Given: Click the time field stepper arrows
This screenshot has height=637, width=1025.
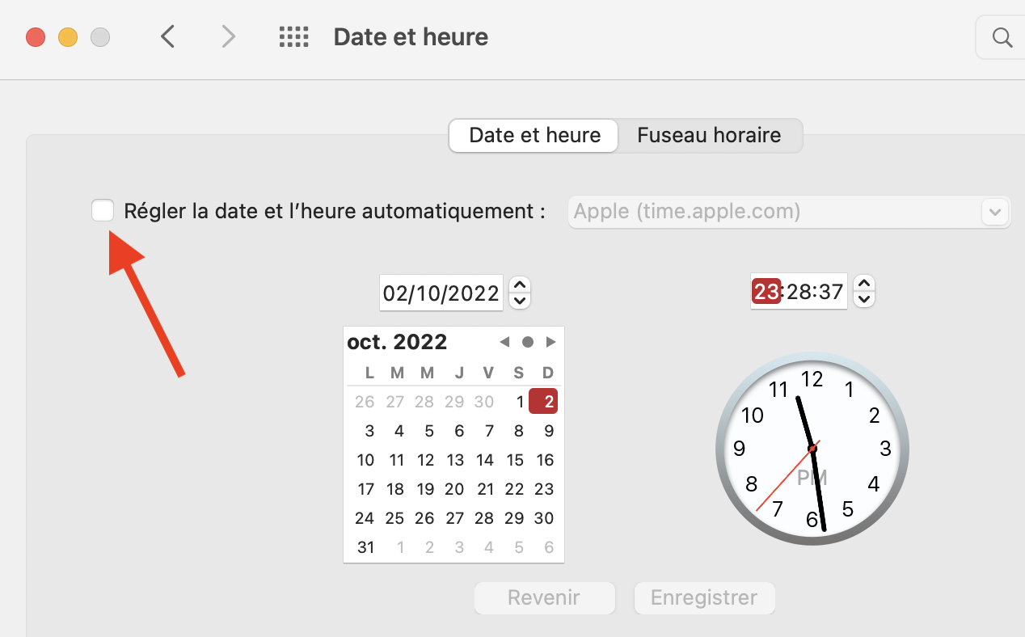Looking at the screenshot, I should (864, 291).
